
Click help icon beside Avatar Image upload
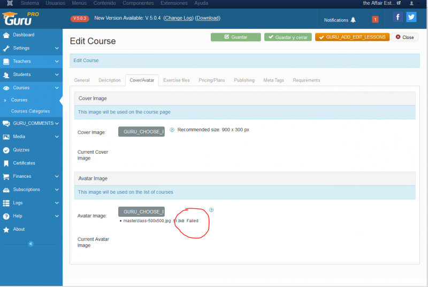211,210
